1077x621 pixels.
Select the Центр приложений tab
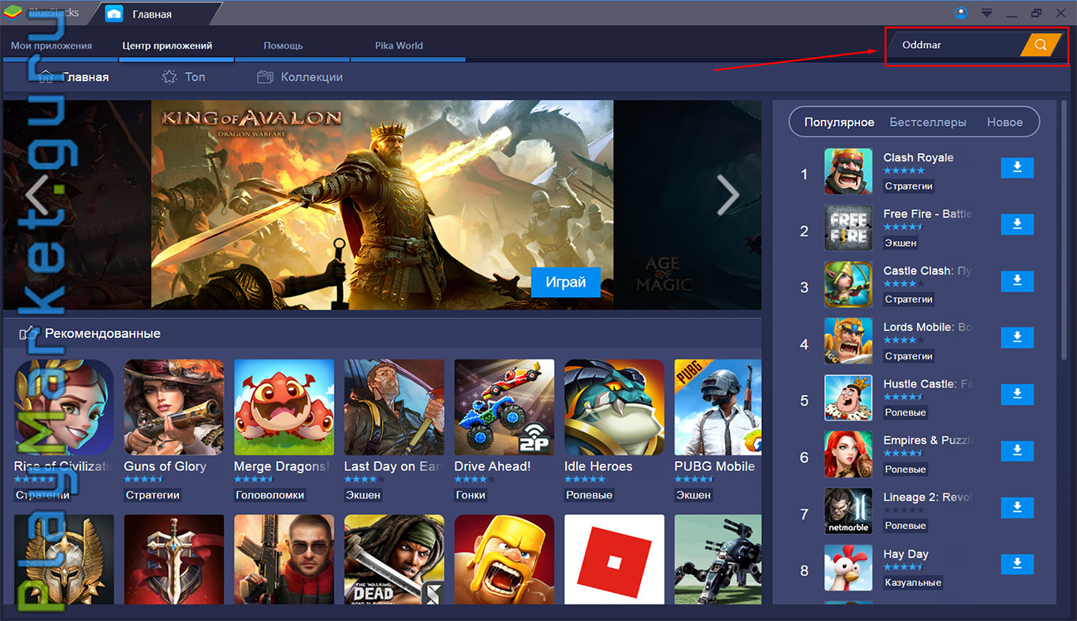[x=167, y=46]
